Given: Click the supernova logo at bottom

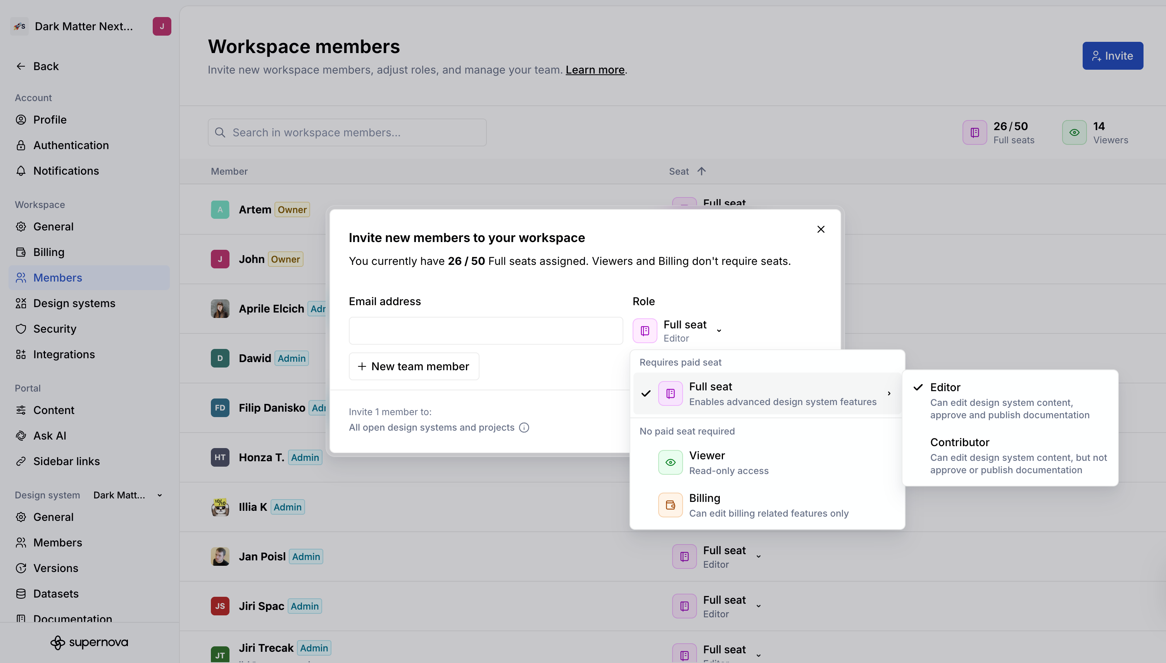Looking at the screenshot, I should 89,642.
